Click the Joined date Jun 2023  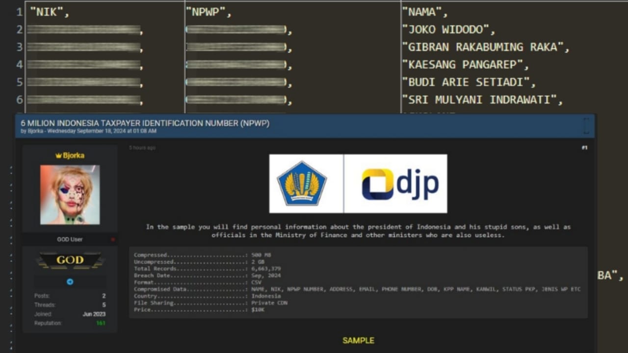[x=94, y=314]
